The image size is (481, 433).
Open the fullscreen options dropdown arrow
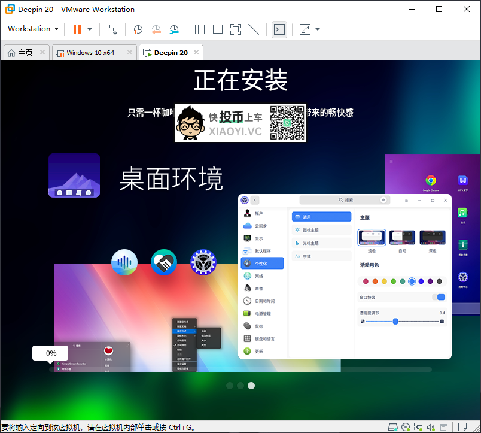pyautogui.click(x=318, y=29)
